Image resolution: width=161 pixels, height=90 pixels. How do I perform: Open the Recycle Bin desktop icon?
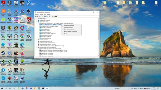29,29
